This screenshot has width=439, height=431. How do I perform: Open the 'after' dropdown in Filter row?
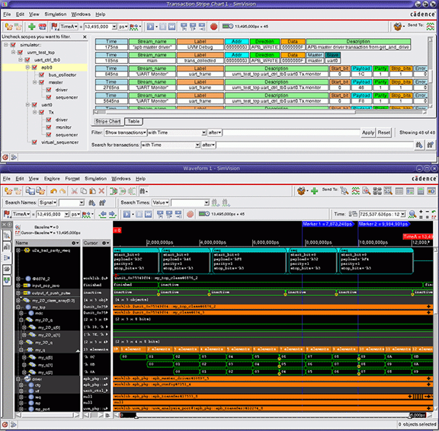215,132
